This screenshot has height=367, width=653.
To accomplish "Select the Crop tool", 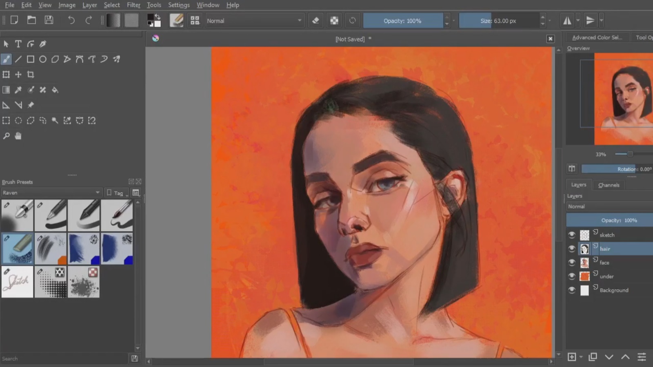I will 30,74.
